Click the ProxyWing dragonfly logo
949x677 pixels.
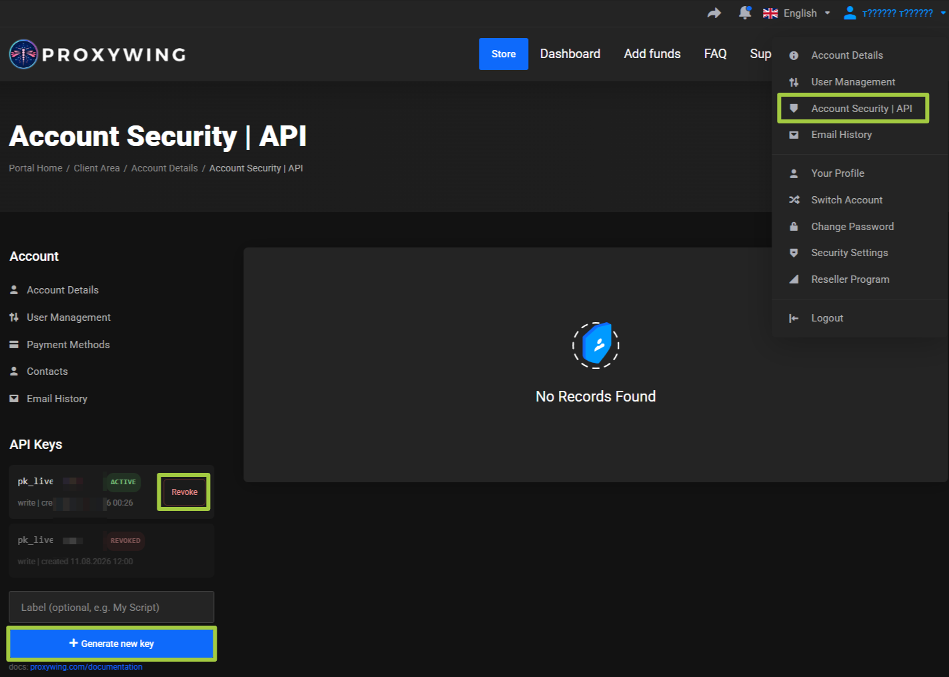(x=23, y=54)
